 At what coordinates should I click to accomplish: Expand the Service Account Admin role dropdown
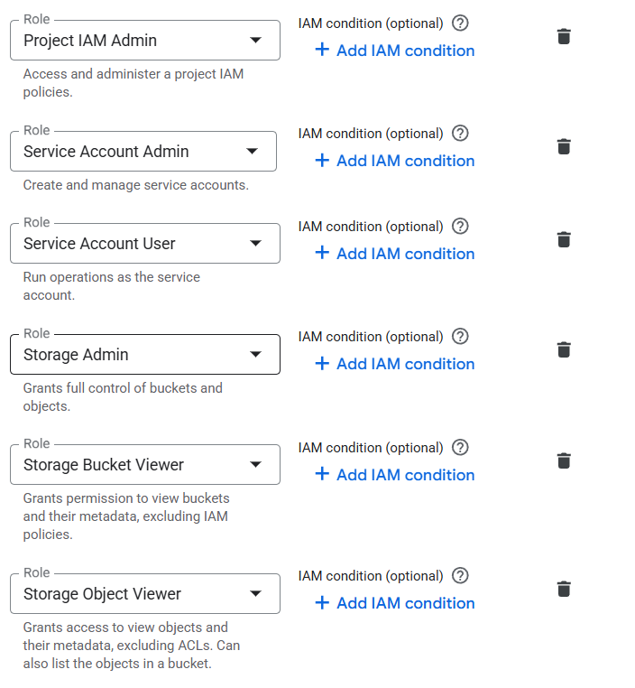(143, 152)
